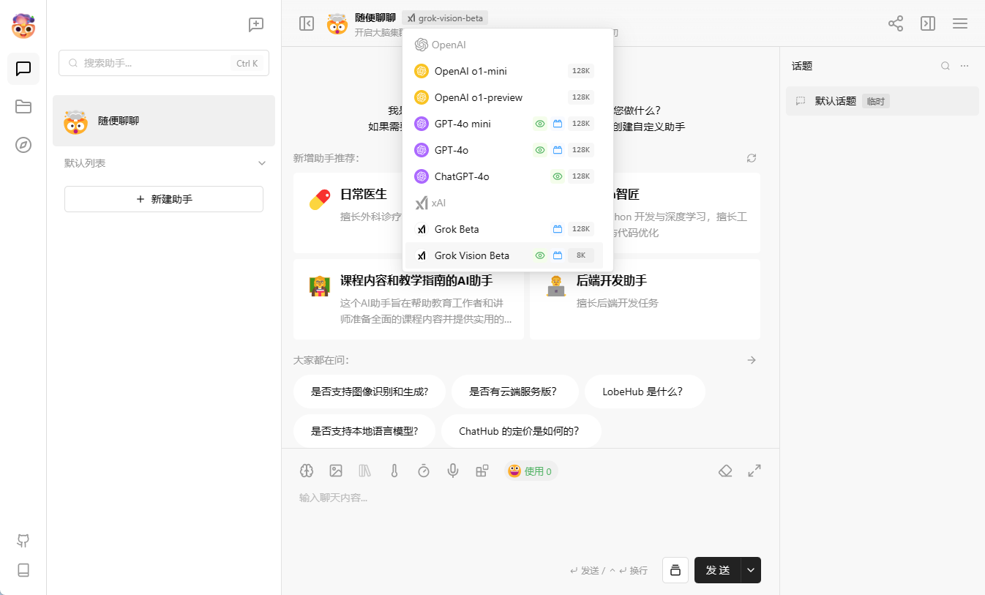Adjust temperature with thermometer icon
This screenshot has width=985, height=595.
click(394, 471)
